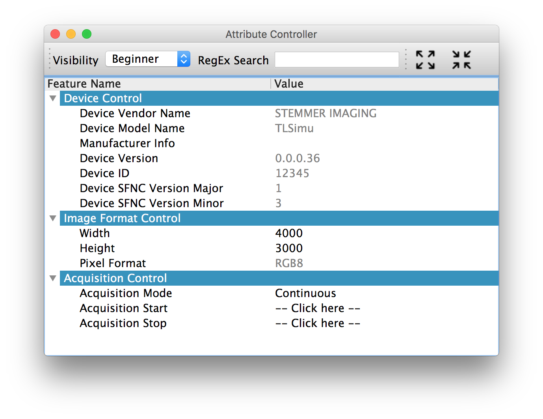
Task: Click the Acquisition Stop 'Click here' command
Action: 318,323
